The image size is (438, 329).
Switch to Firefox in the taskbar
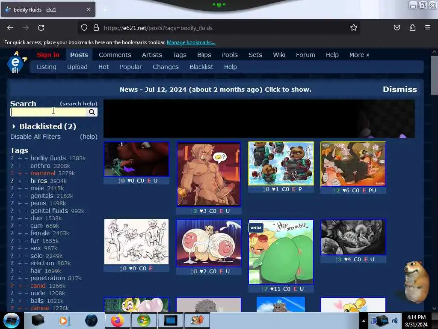point(117,320)
